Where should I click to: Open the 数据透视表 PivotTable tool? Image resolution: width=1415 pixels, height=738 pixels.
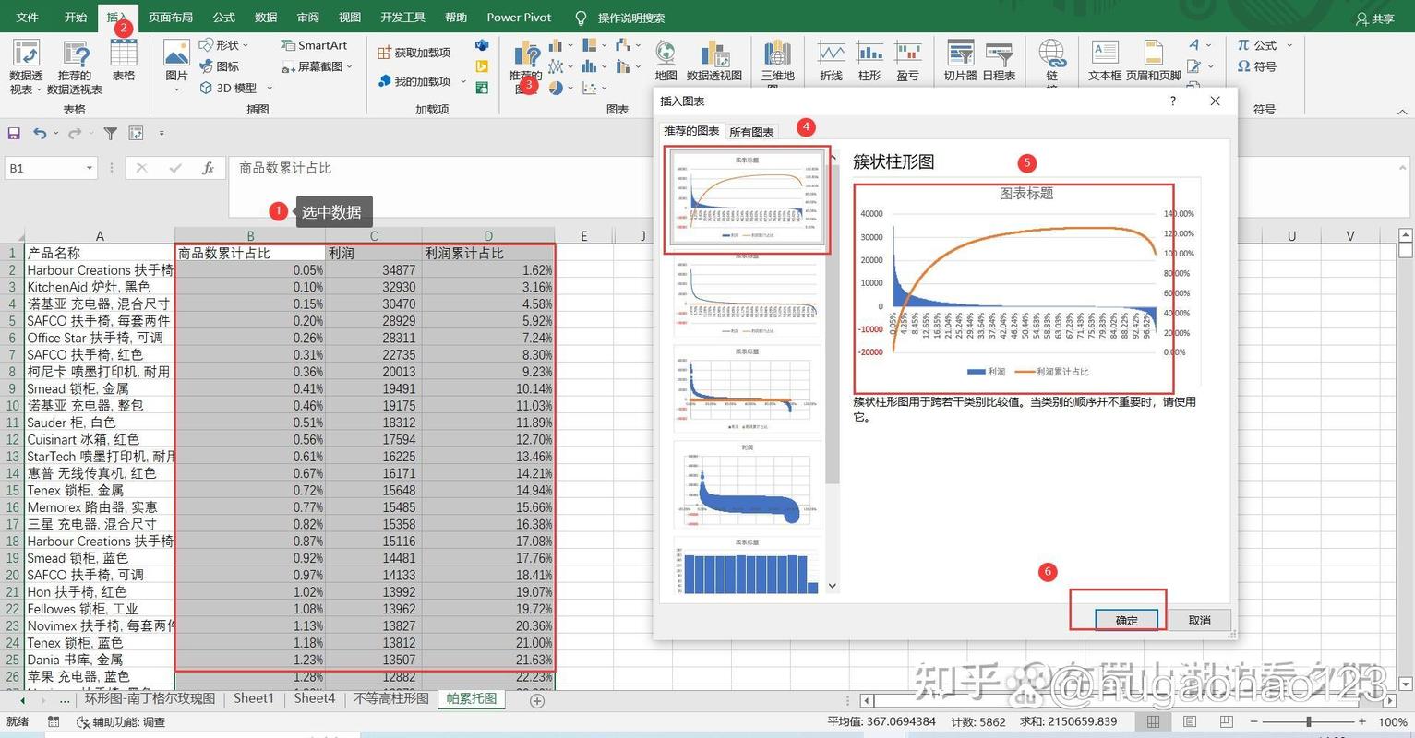[x=26, y=67]
